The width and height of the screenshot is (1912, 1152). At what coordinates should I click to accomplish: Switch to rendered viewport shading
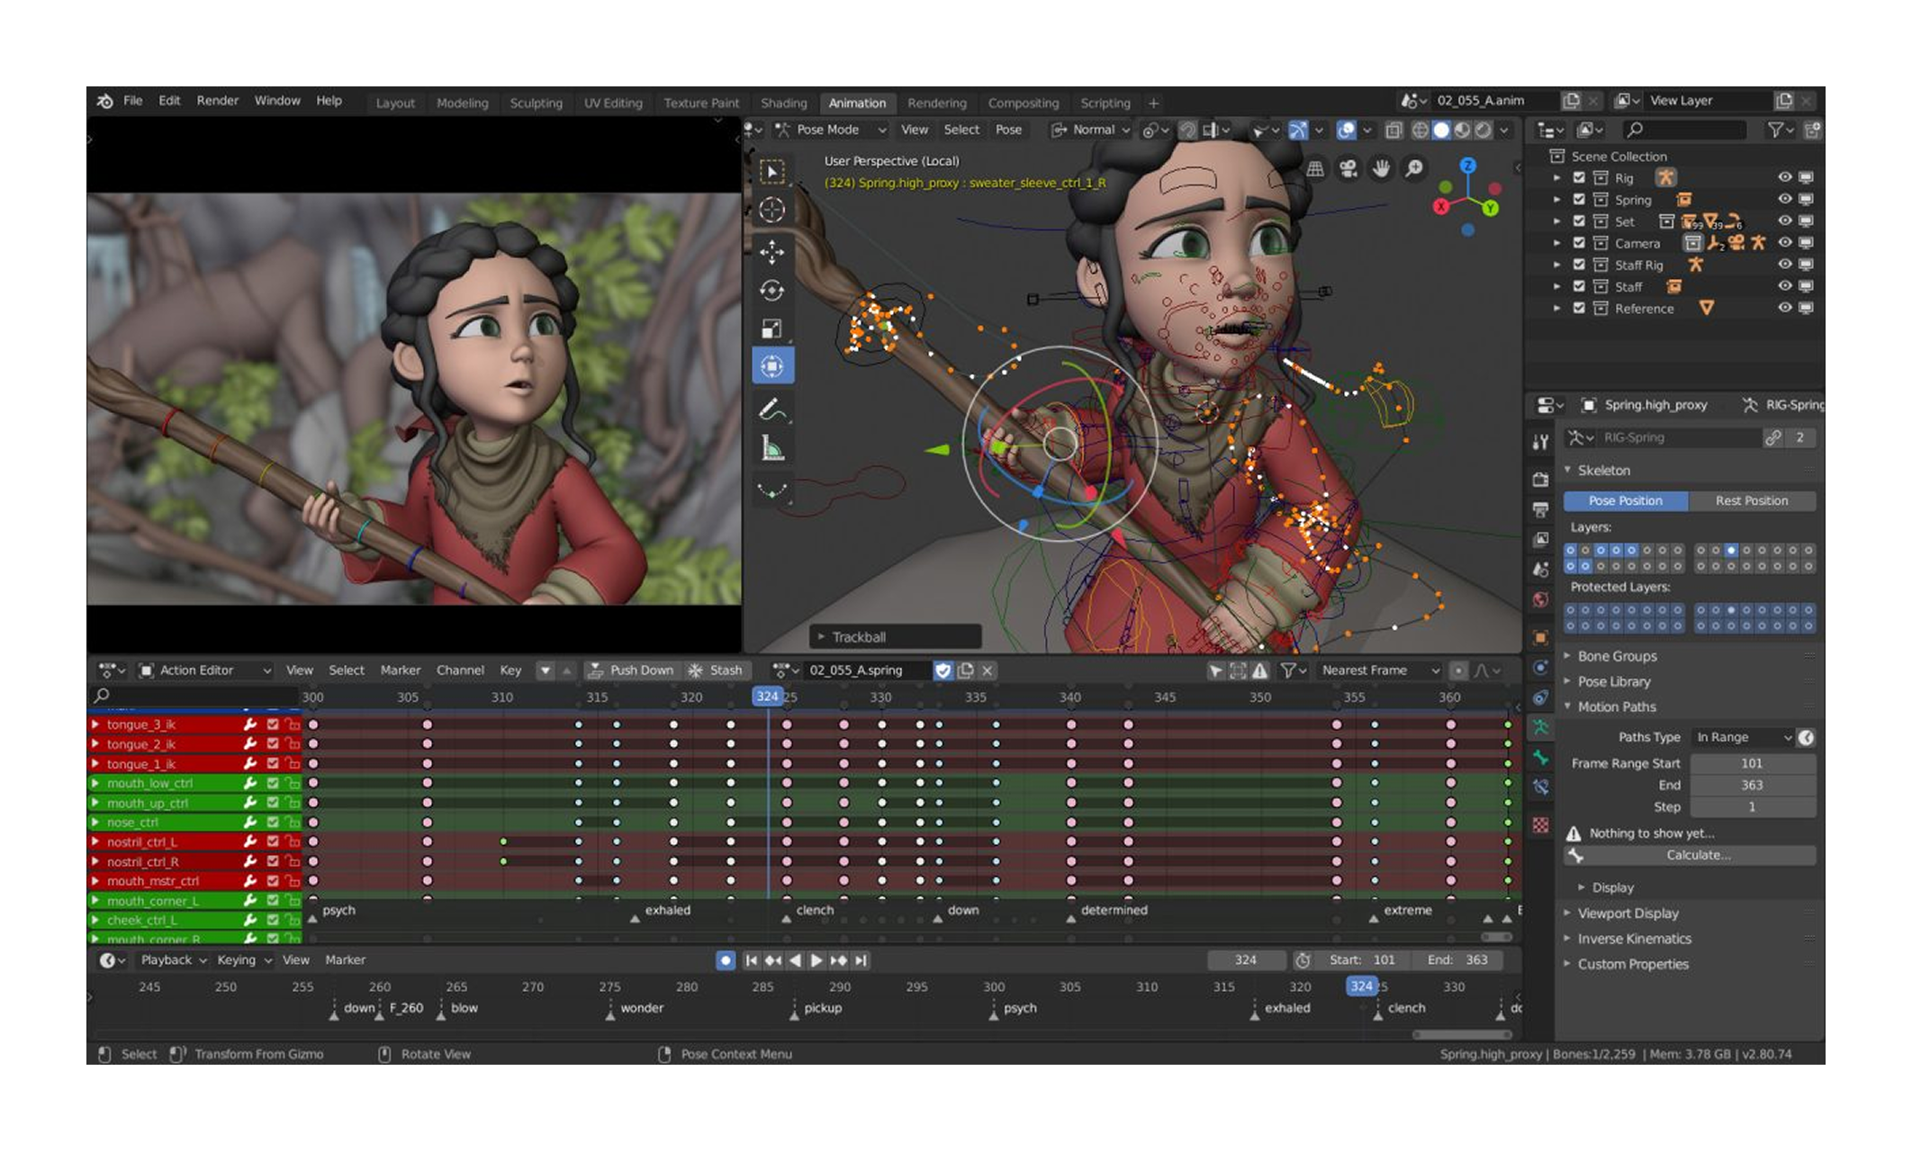pyautogui.click(x=1483, y=130)
